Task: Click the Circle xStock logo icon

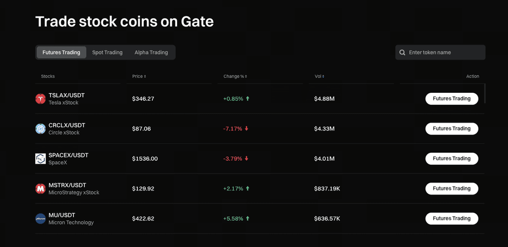Action: pyautogui.click(x=41, y=129)
